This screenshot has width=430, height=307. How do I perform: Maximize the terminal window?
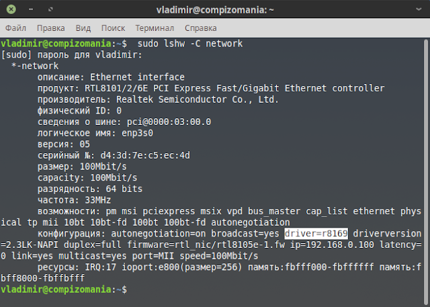[x=50, y=9]
